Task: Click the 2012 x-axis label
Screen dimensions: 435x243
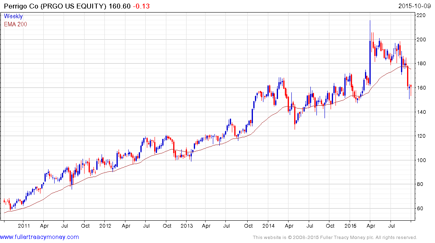Action: (105, 226)
